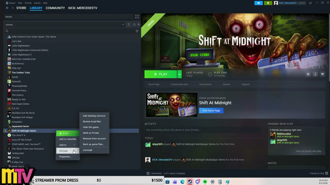The image size is (330, 185).
Task: Choose Browse local files
Action: (x=94, y=122)
